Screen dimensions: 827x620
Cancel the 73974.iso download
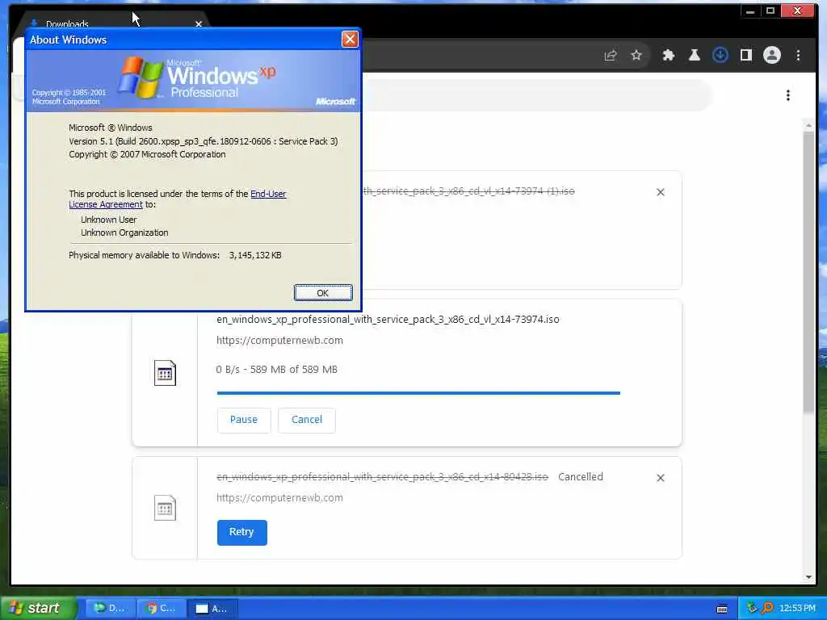[306, 420]
